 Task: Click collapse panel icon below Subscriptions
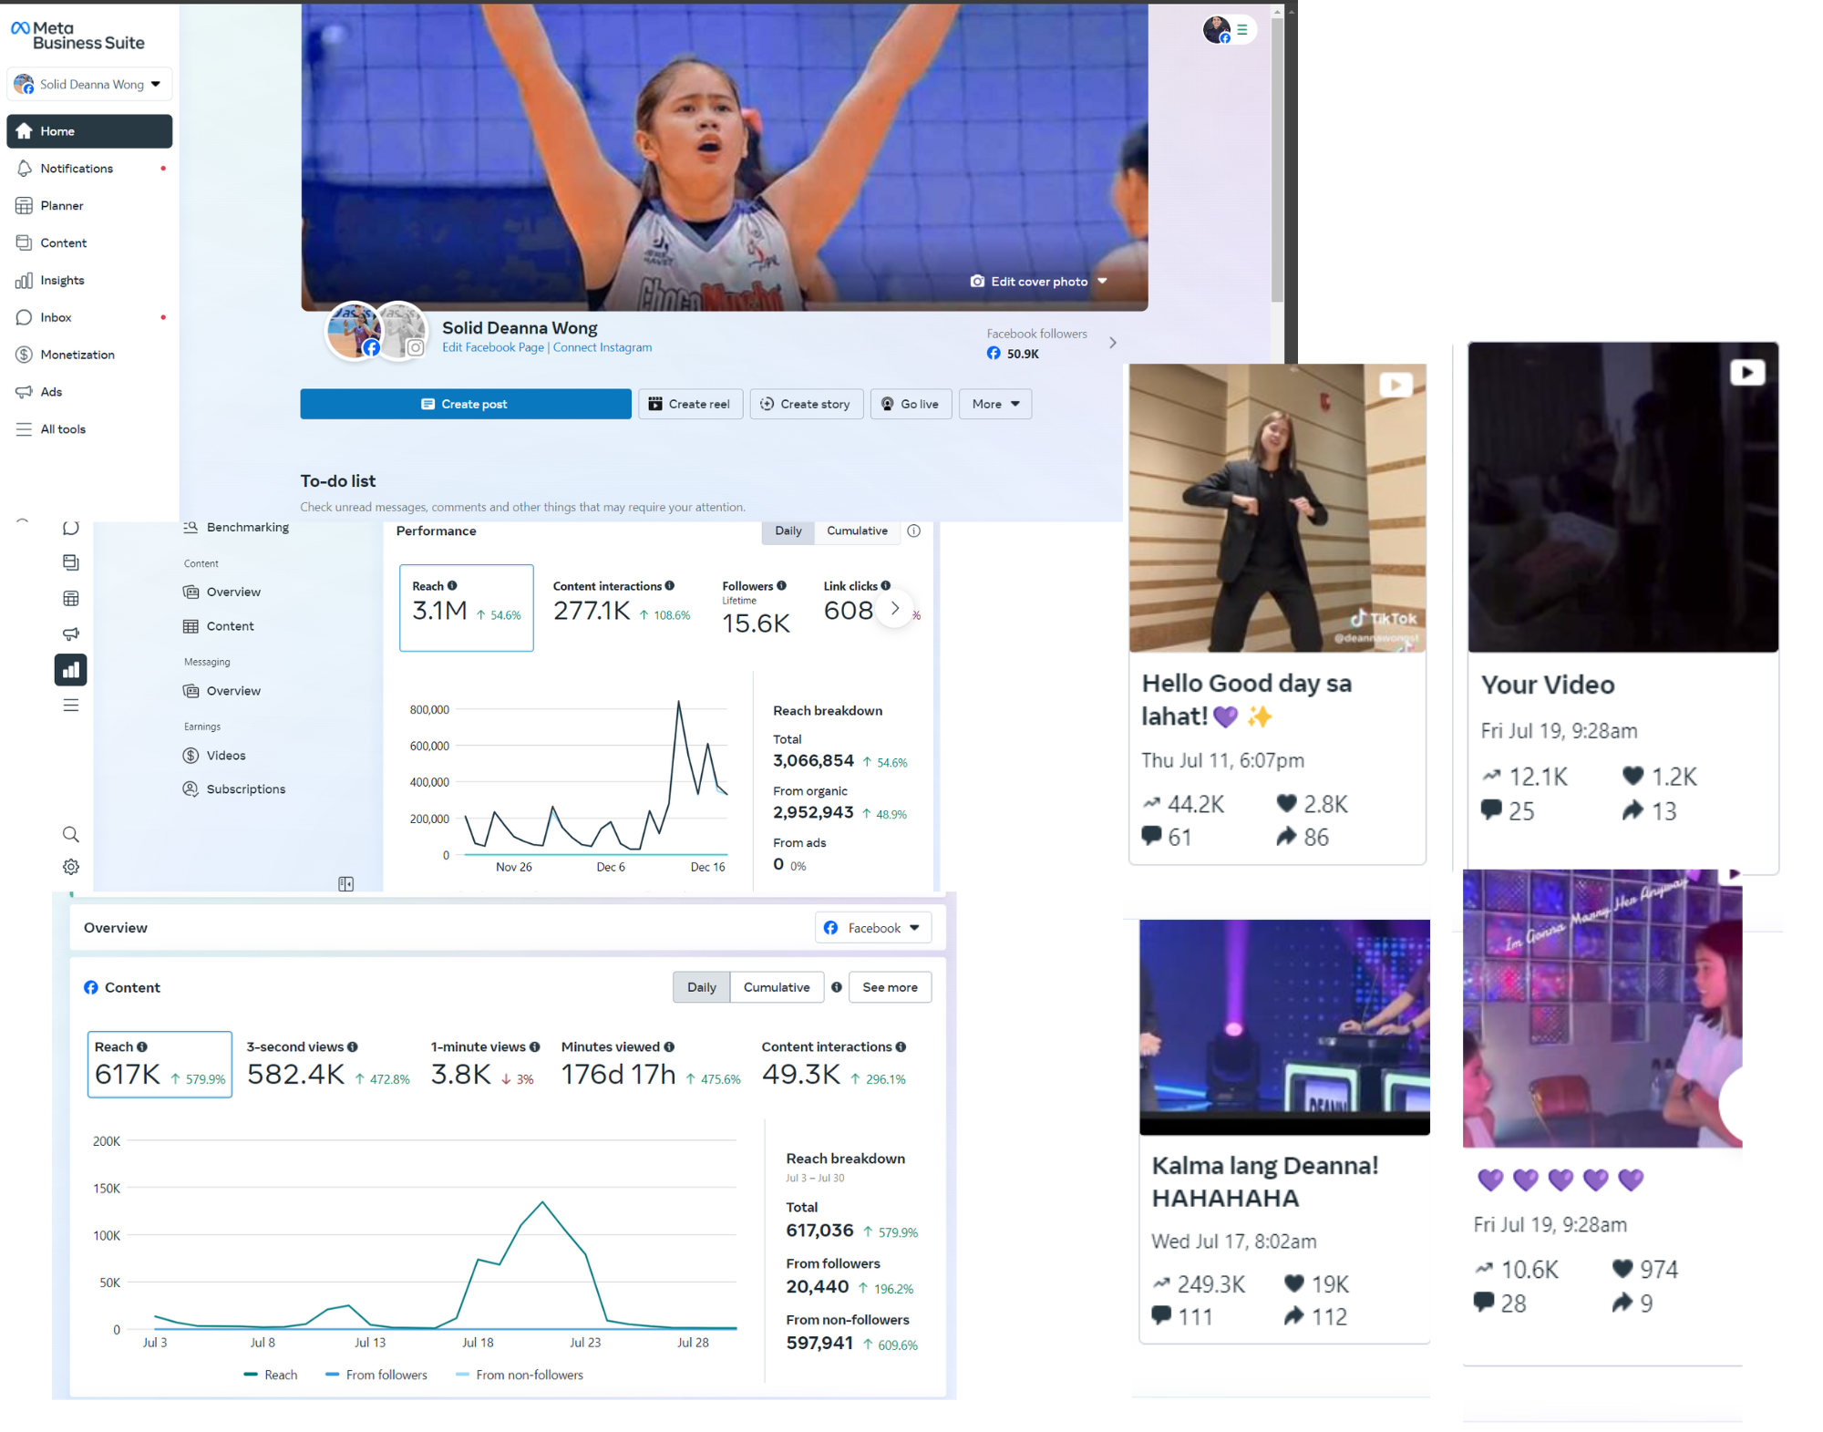(345, 884)
